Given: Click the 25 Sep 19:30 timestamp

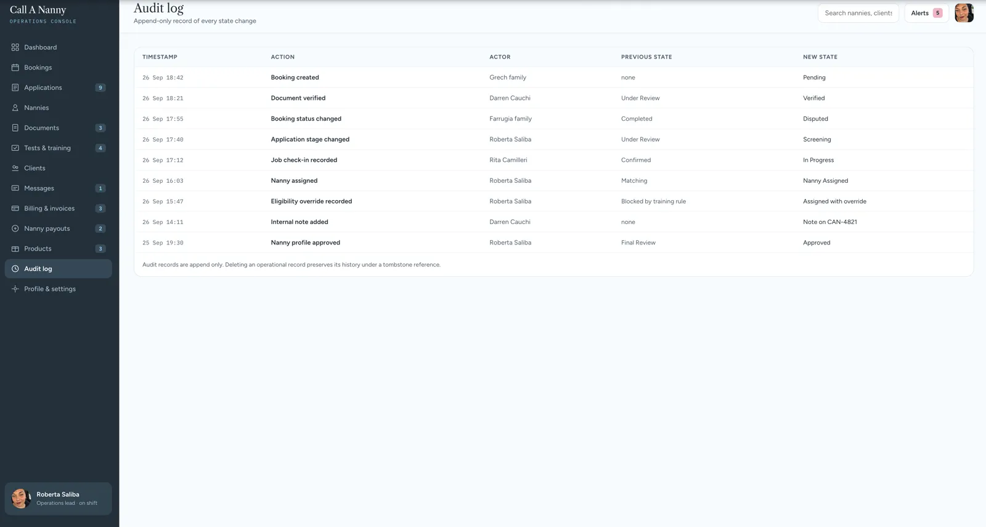Looking at the screenshot, I should pyautogui.click(x=163, y=243).
